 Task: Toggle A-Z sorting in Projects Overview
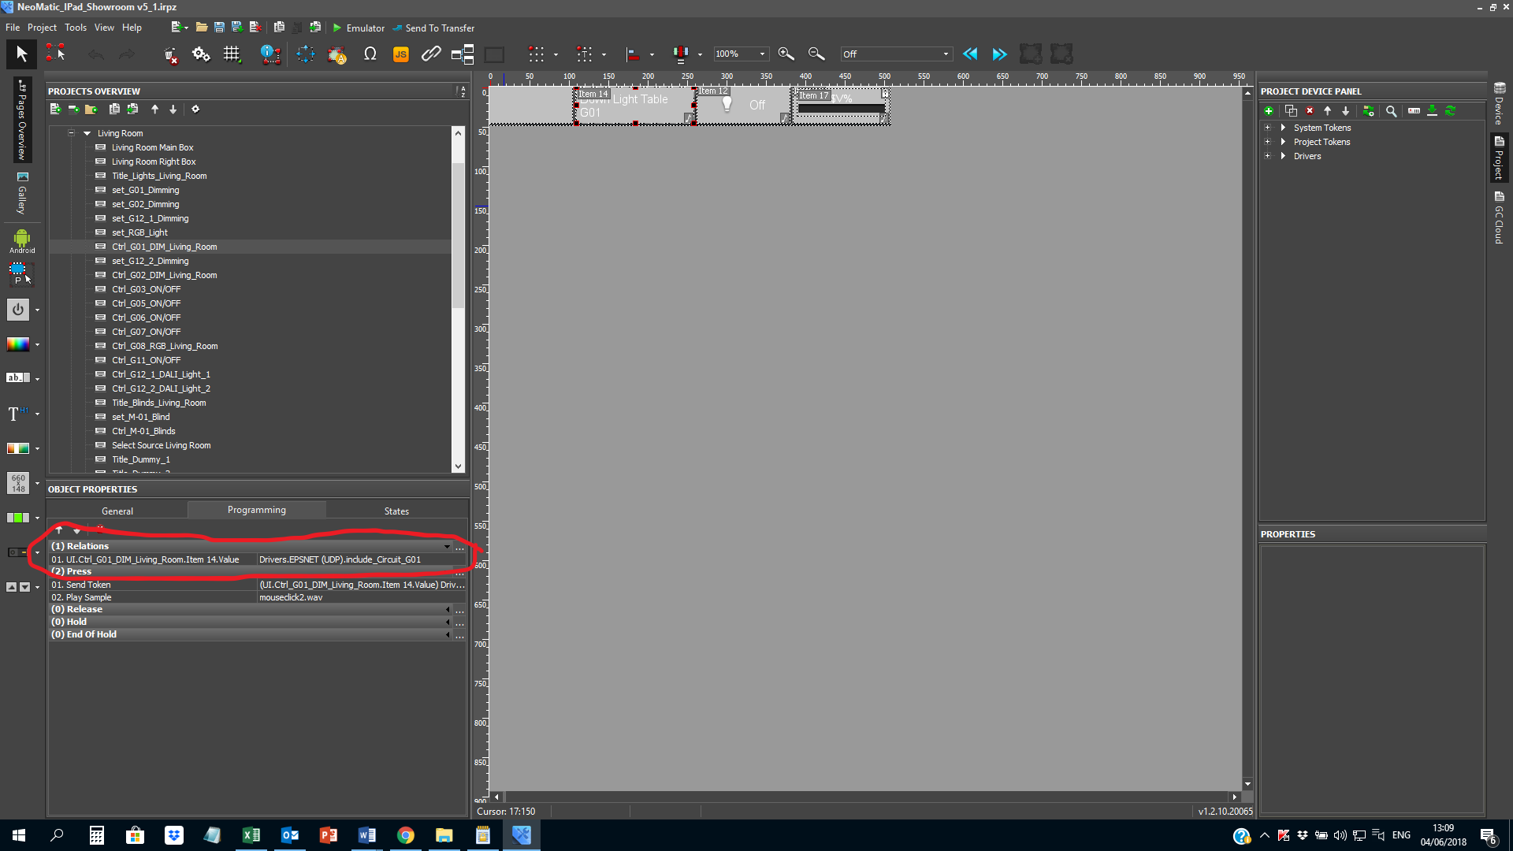[462, 91]
